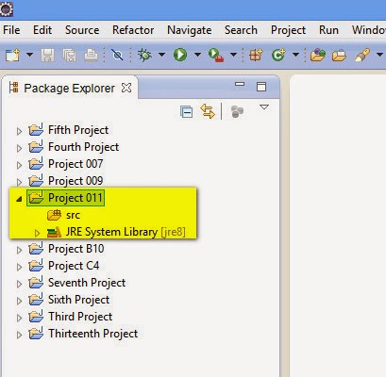Image resolution: width=386 pixels, height=377 pixels.
Task: Open the Refactor menu
Action: [x=133, y=30]
